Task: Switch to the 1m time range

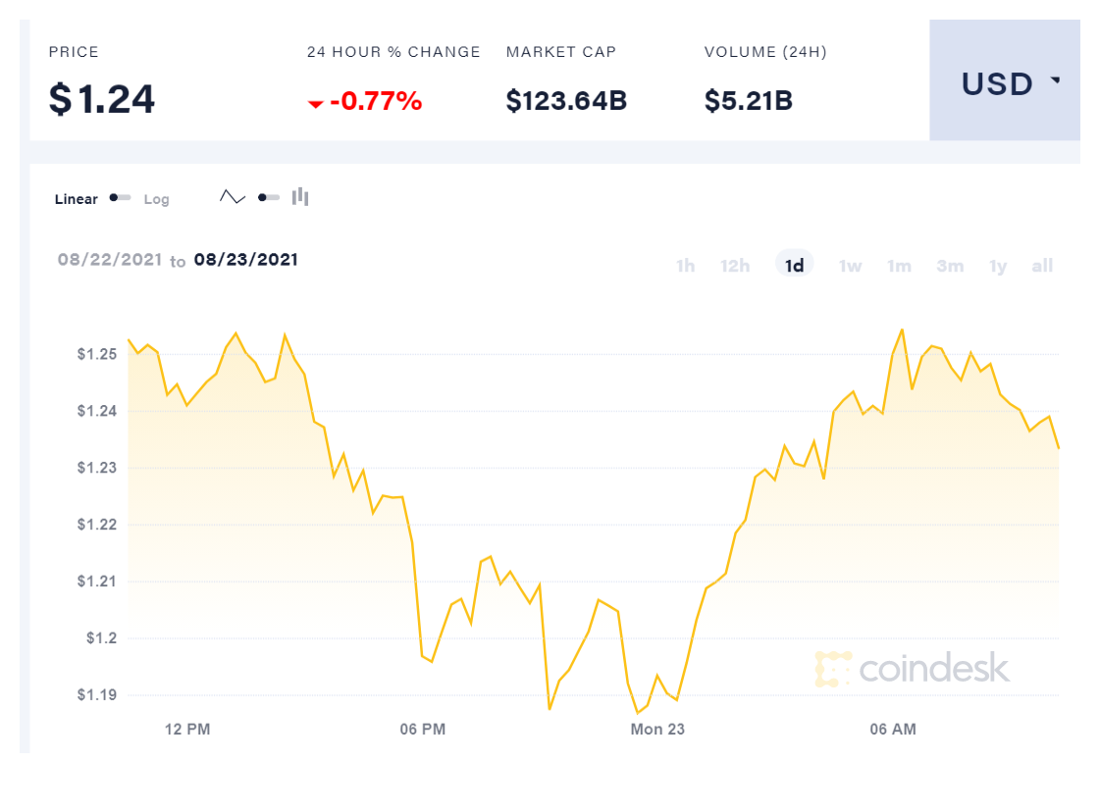Action: coord(899,265)
